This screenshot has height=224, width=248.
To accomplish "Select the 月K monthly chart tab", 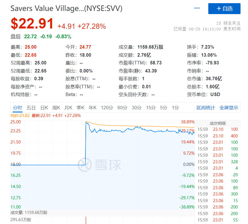I will tap(68, 107).
